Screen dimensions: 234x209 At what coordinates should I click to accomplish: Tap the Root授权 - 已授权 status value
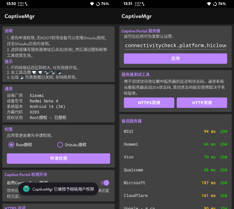(48, 118)
